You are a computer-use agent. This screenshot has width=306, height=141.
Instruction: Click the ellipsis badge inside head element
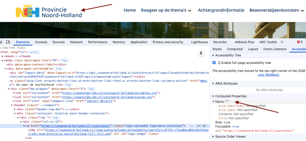[x=17, y=56]
